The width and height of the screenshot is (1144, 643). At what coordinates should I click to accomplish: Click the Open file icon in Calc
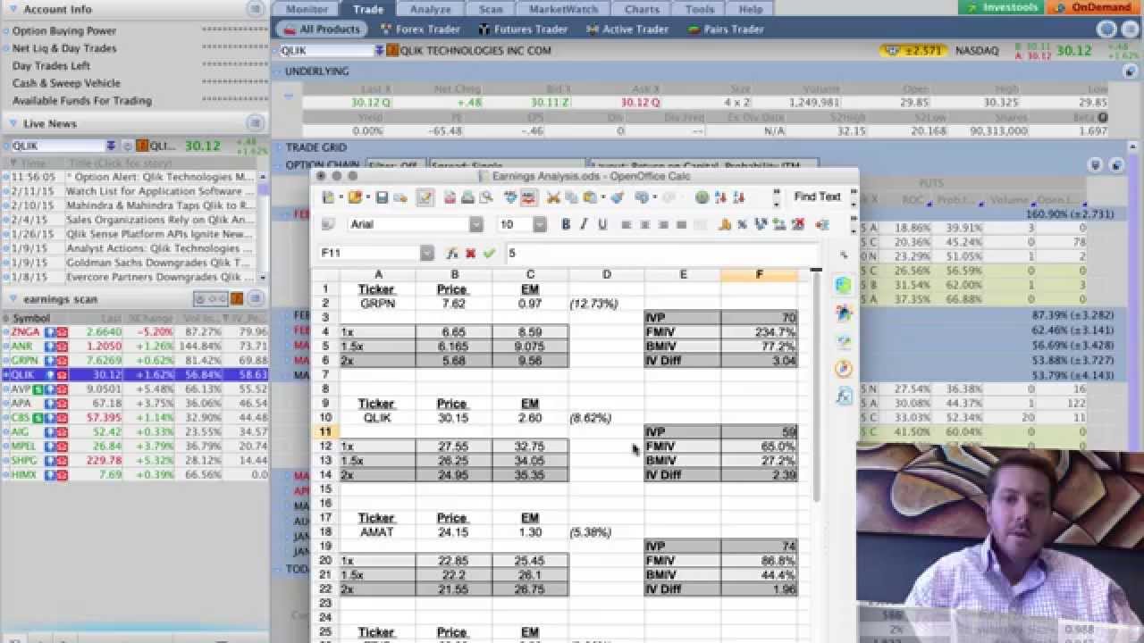tap(354, 197)
